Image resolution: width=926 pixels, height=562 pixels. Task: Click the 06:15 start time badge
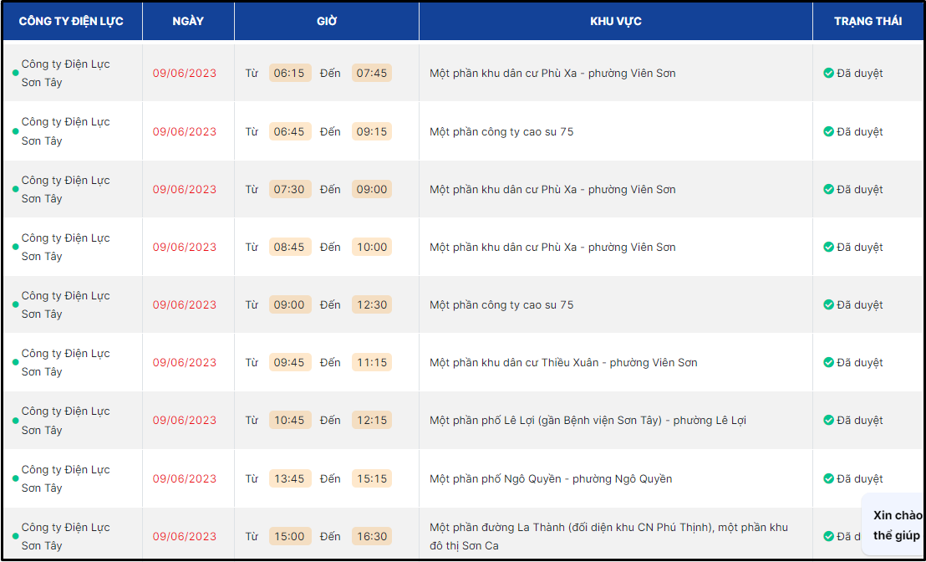tap(289, 74)
